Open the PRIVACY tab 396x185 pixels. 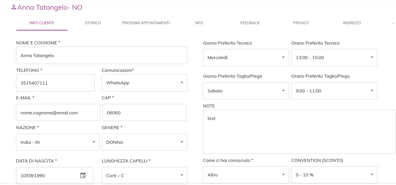coord(301,23)
